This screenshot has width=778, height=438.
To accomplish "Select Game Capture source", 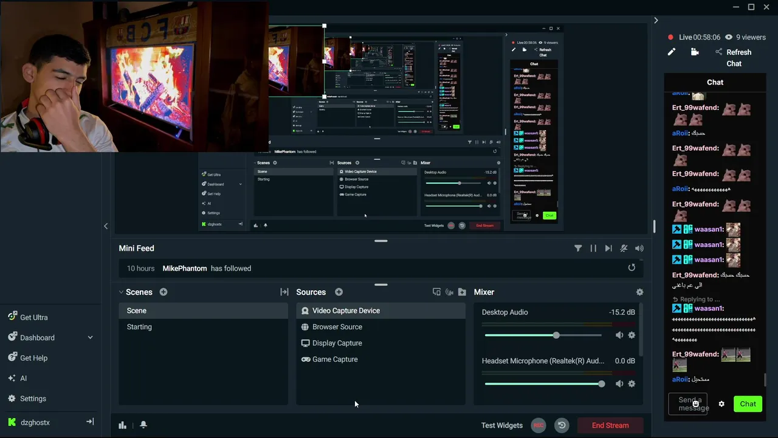I will coord(380,360).
